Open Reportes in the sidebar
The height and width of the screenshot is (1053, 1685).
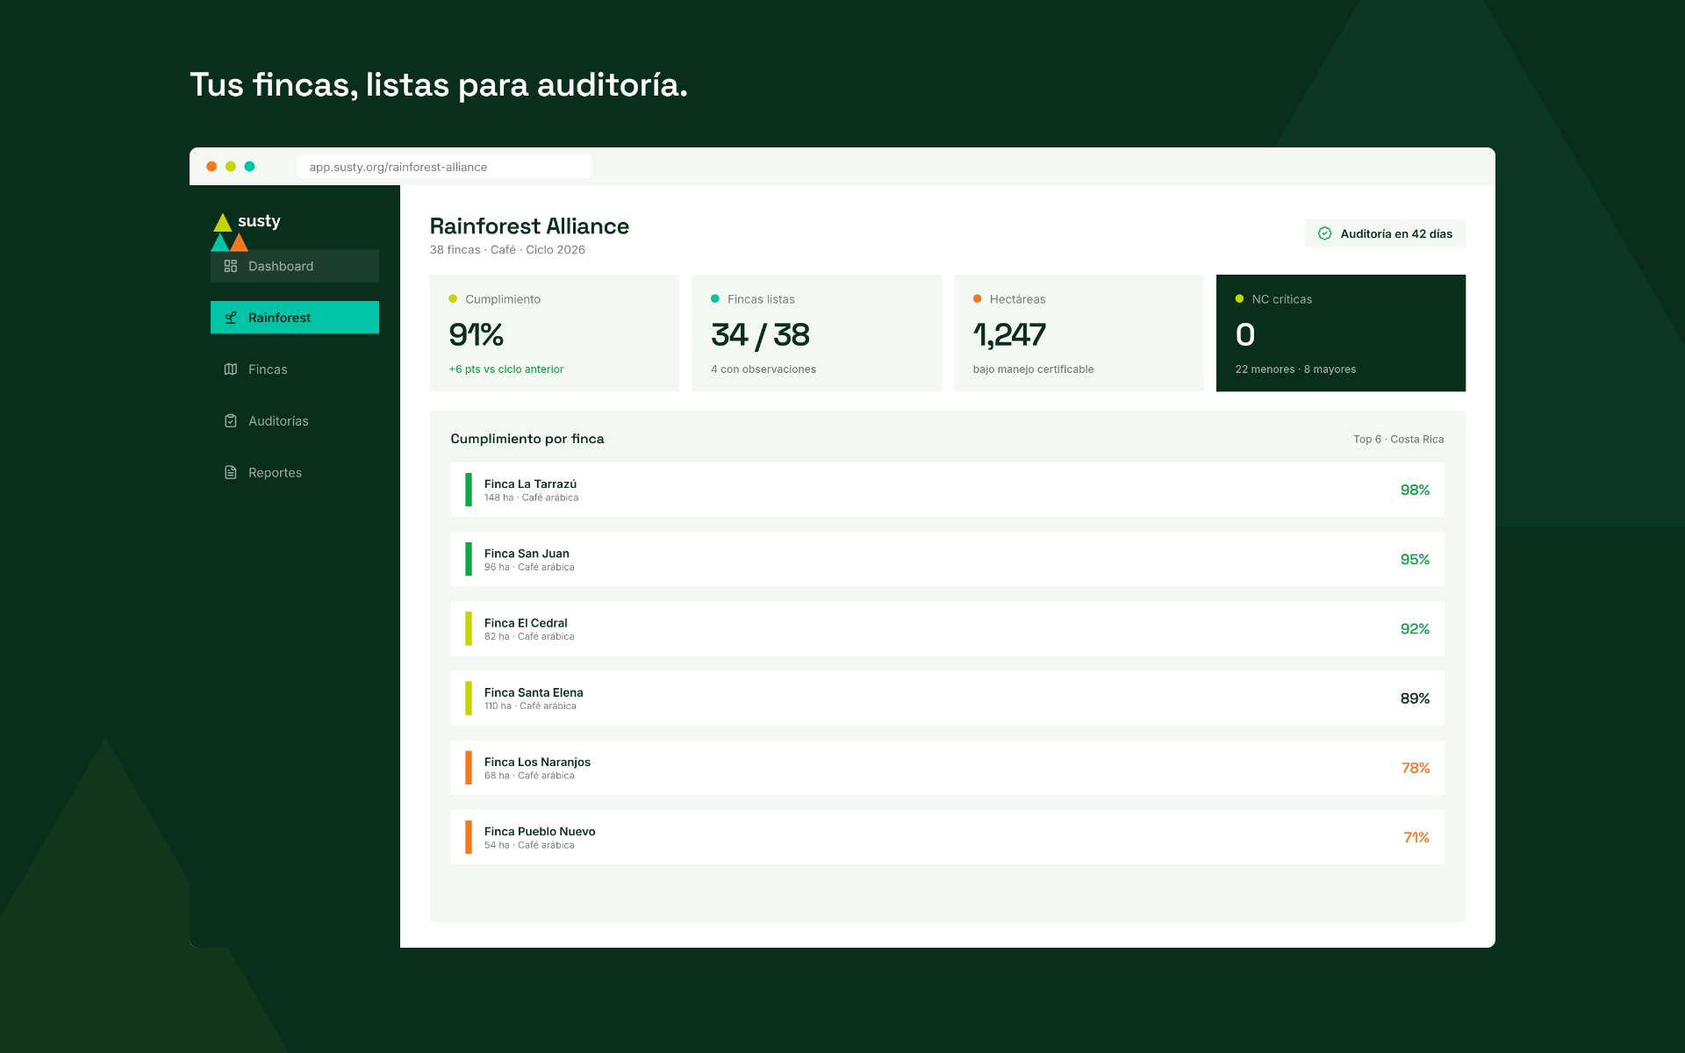(295, 472)
